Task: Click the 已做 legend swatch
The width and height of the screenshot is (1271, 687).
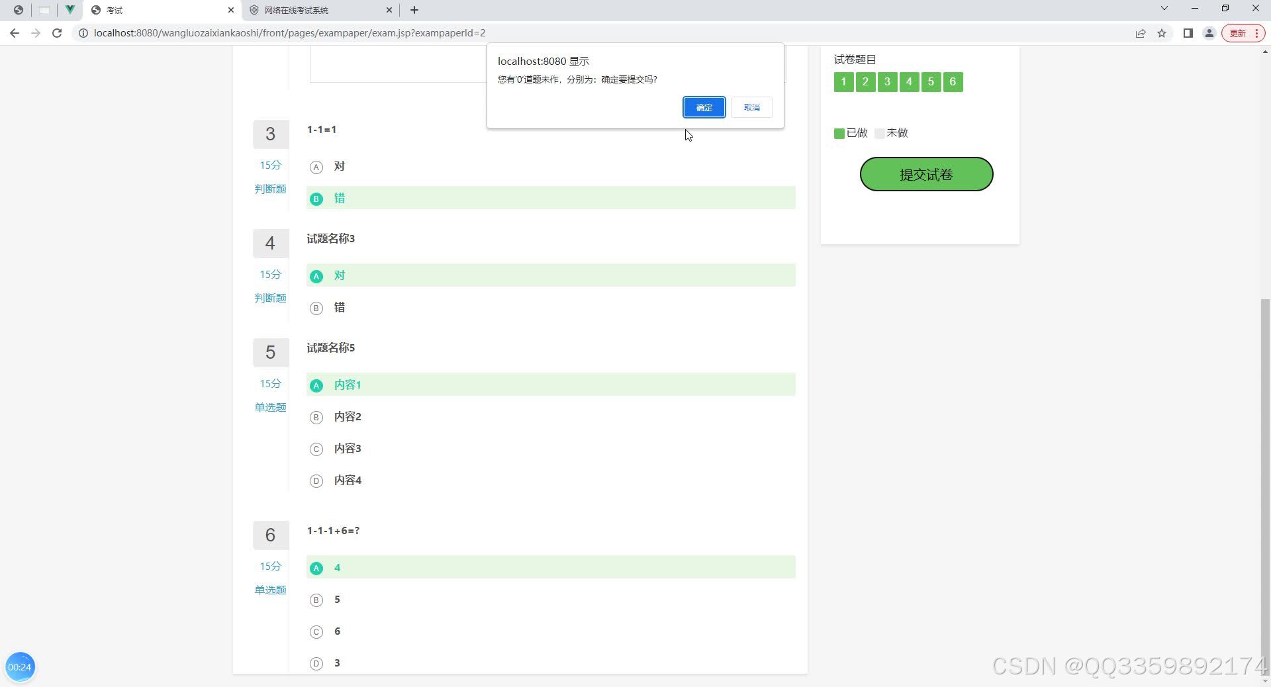Action: pyautogui.click(x=839, y=134)
